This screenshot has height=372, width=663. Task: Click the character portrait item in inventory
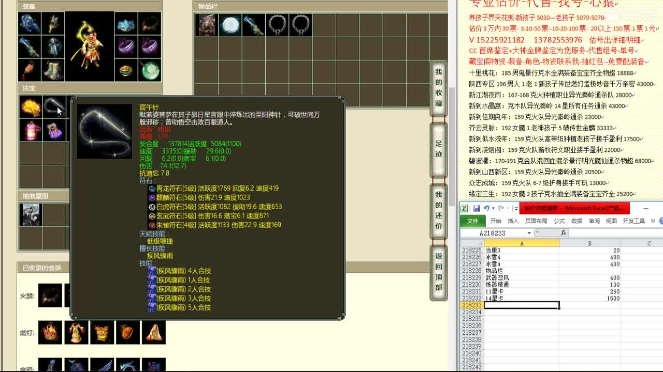click(206, 25)
